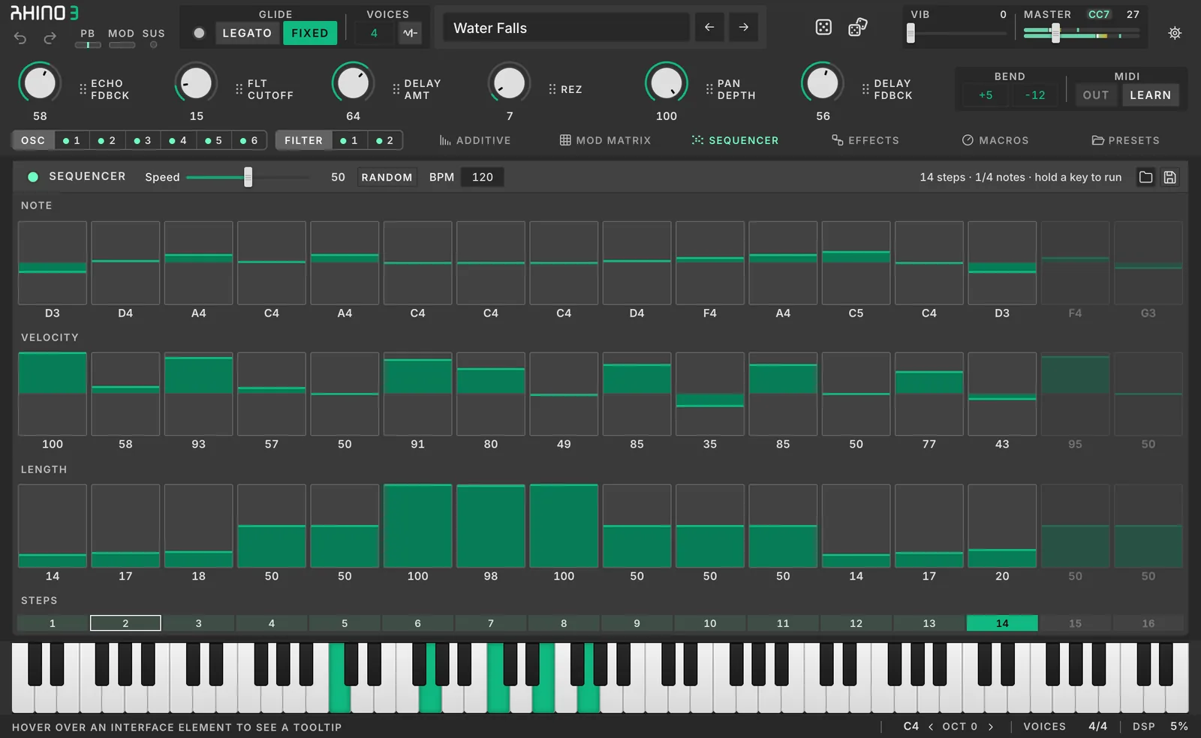Click the MACROS tab
The height and width of the screenshot is (738, 1201).
coord(996,140)
